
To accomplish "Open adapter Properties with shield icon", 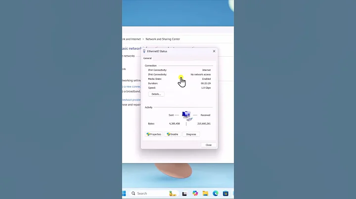I will tap(154, 134).
